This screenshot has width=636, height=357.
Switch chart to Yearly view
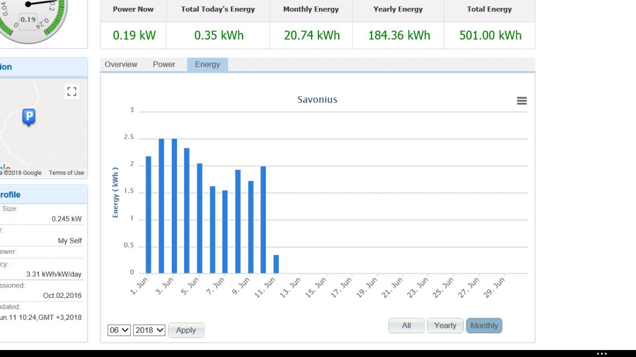[x=445, y=326]
